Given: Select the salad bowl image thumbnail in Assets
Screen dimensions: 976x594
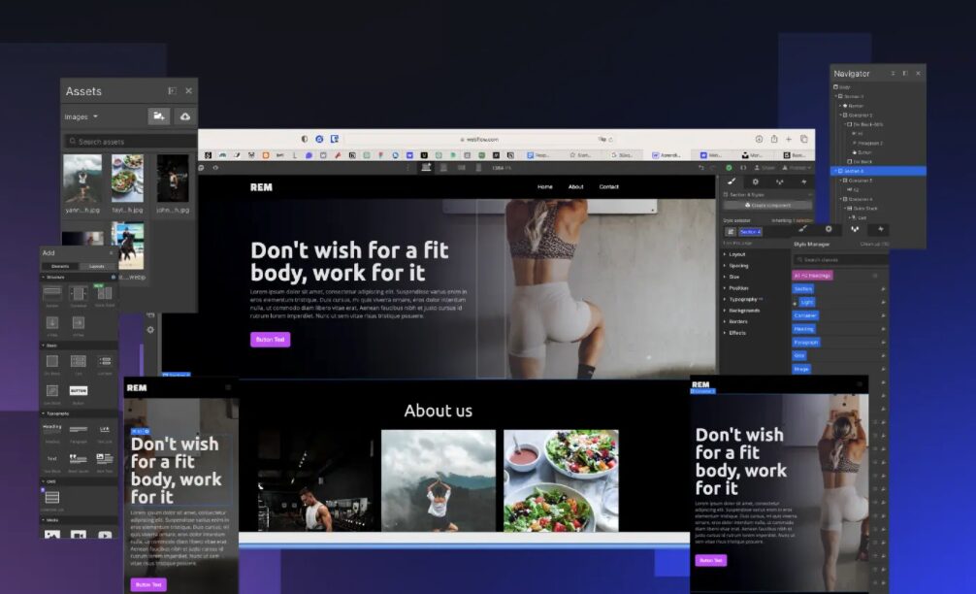Looking at the screenshot, I should tap(127, 179).
